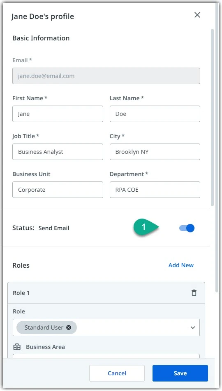The height and width of the screenshot is (391, 222).
Task: Open the Role selection combo box
Action: 106,327
